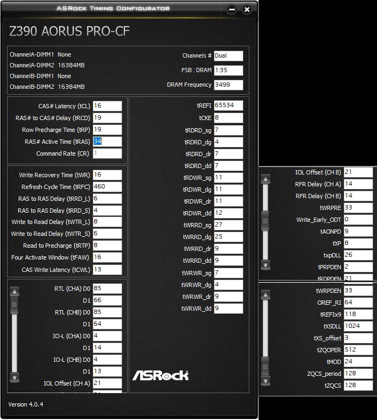Click scroll up arrow beside IOL Offset (CH B)
The width and height of the screenshot is (377, 420).
(266, 179)
